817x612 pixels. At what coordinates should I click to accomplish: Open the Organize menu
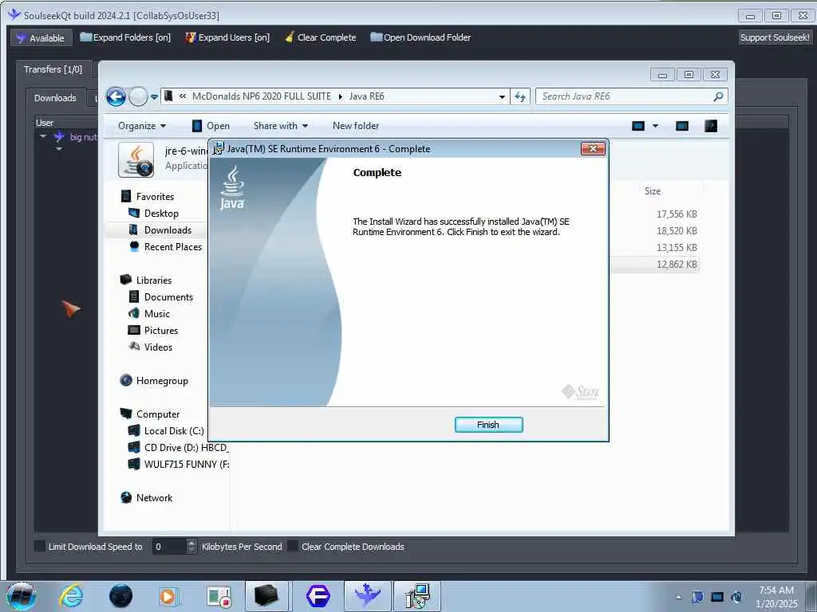[x=142, y=126]
